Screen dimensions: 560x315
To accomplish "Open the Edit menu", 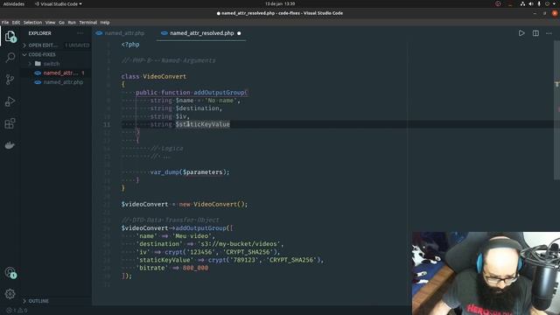I will click(x=16, y=23).
